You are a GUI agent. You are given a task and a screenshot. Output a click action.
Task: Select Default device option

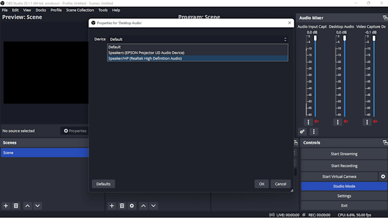click(198, 47)
